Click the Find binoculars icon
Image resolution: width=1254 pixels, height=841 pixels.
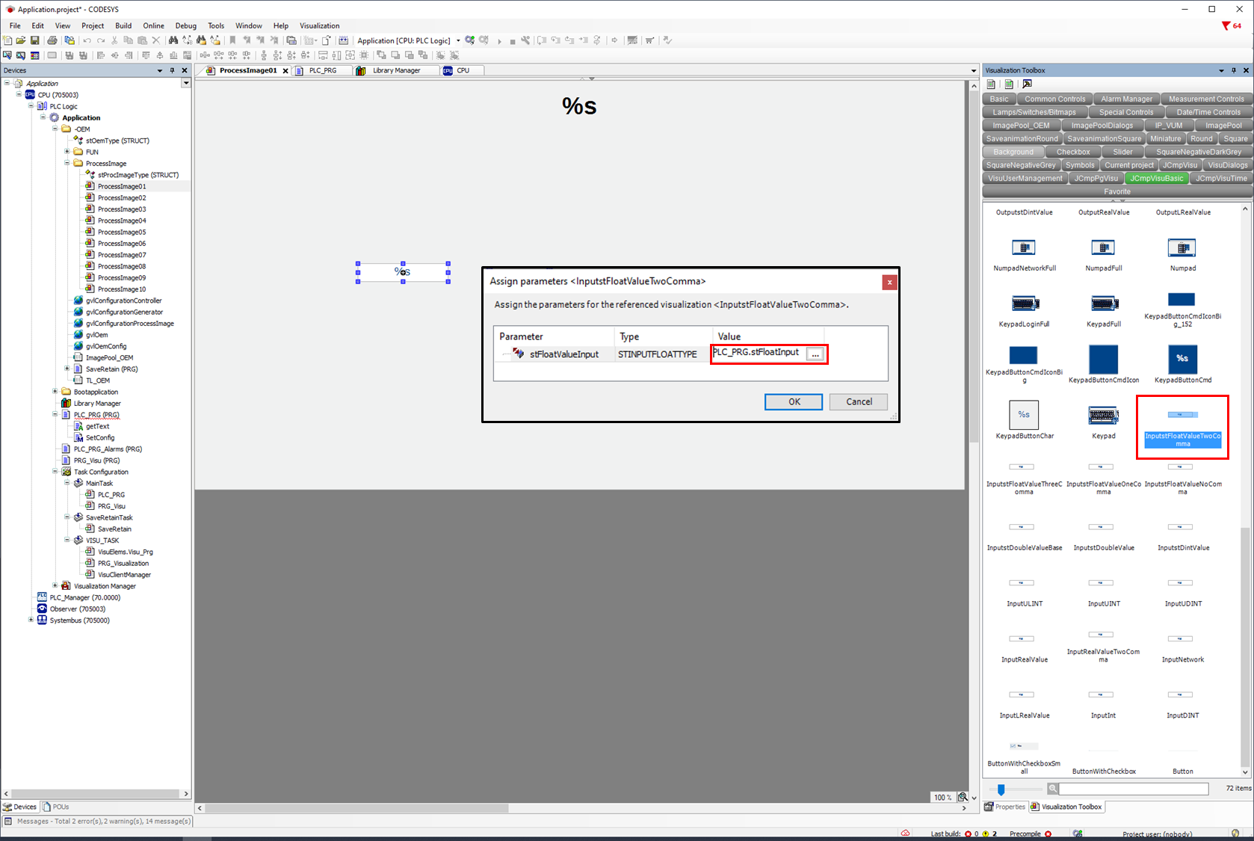(173, 40)
